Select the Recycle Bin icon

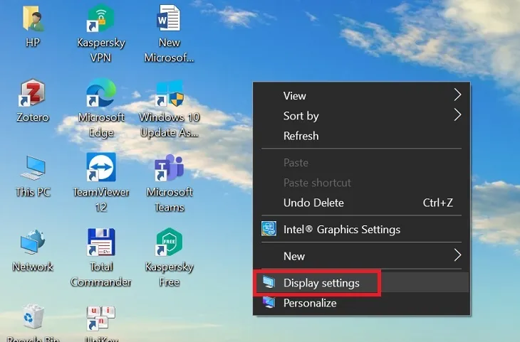(x=33, y=317)
